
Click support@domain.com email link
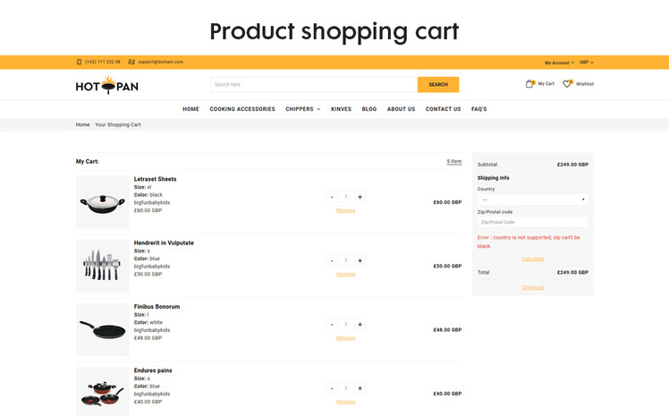click(160, 62)
